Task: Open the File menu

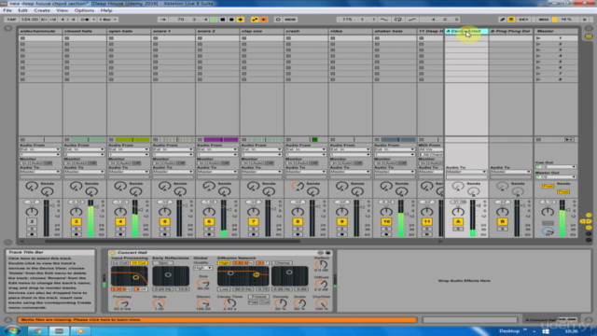Action: coord(7,10)
